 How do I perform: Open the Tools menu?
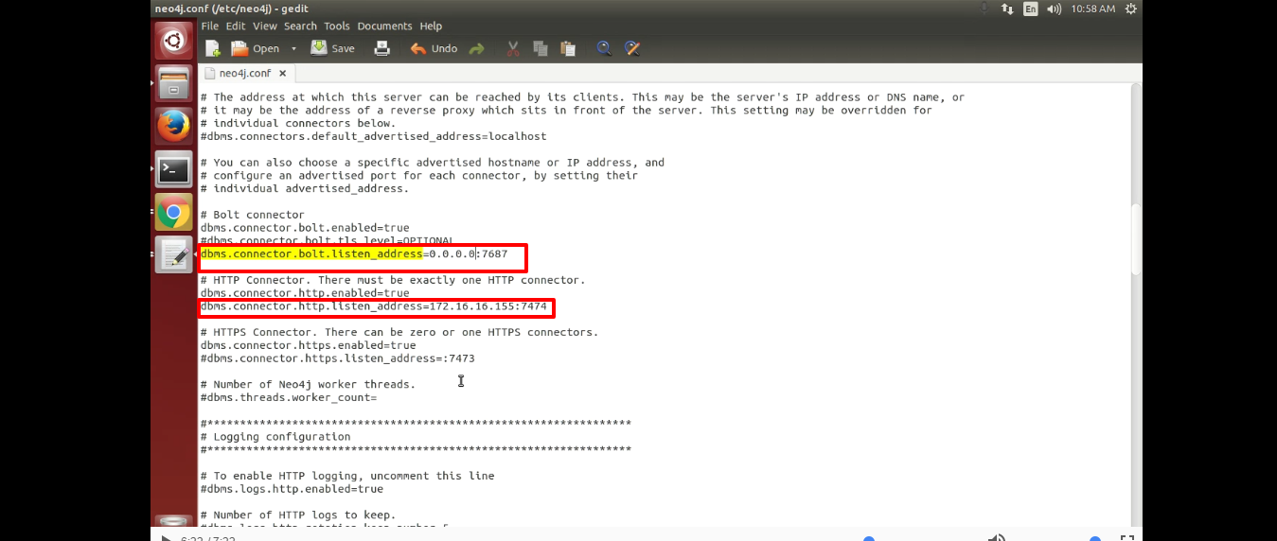[336, 26]
